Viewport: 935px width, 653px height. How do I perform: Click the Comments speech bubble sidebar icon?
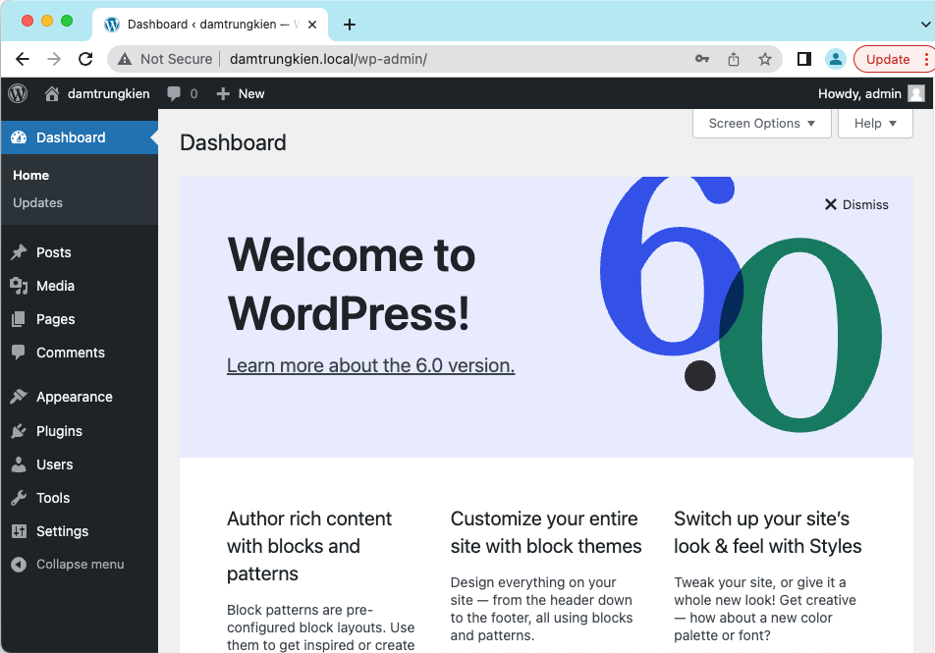point(19,352)
